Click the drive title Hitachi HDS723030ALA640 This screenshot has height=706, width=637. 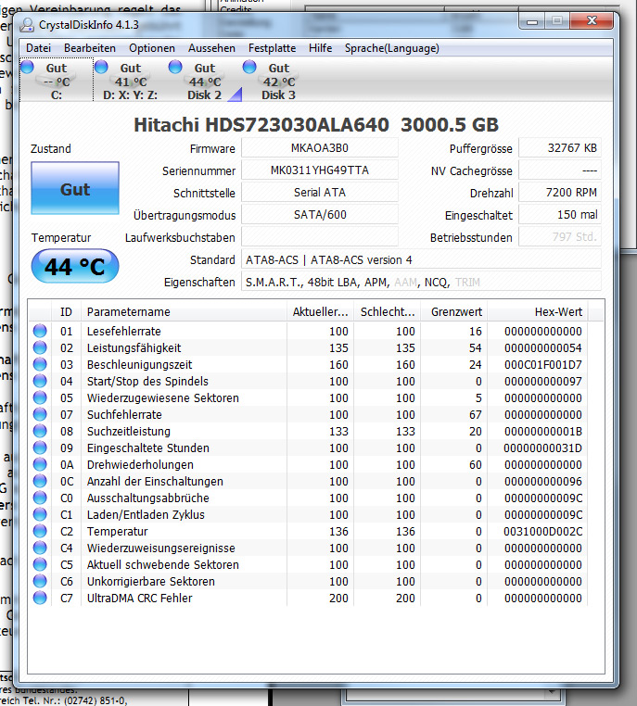coord(261,125)
